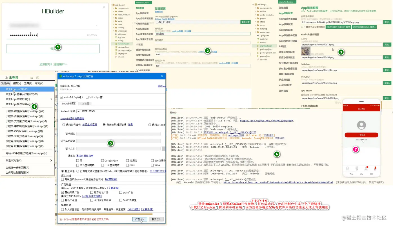Enable the push广告 checkbox

click(121, 192)
